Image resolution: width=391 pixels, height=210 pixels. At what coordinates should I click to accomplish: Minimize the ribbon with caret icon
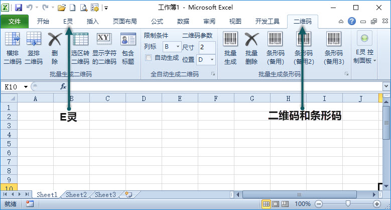(341, 22)
